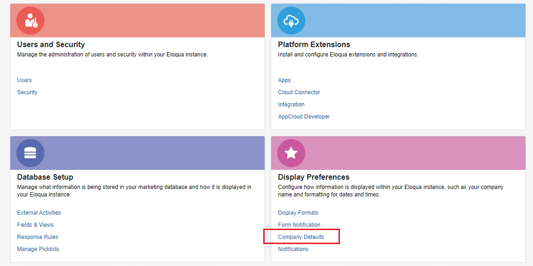Click the Database Setup heading
Image resolution: width=533 pixels, height=266 pixels.
(45, 177)
